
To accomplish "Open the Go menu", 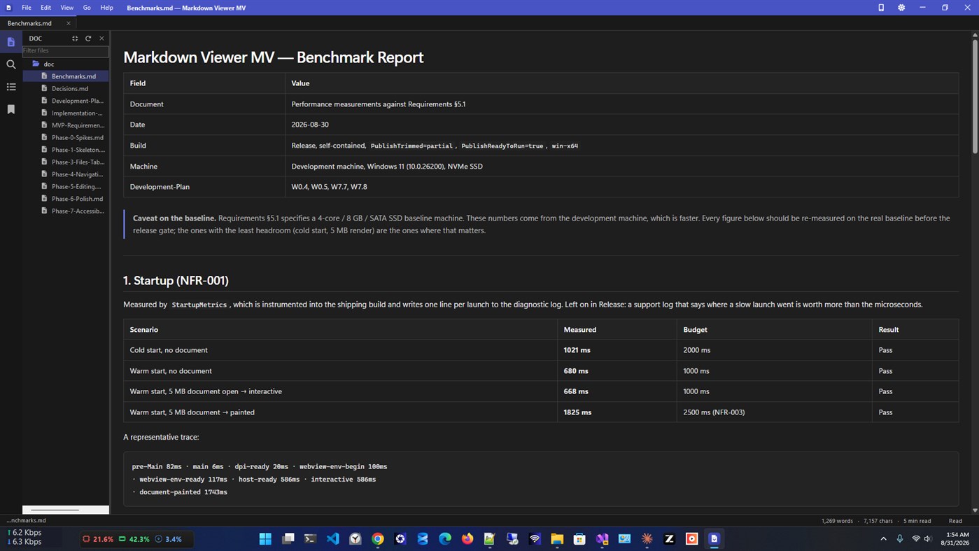I will point(87,8).
